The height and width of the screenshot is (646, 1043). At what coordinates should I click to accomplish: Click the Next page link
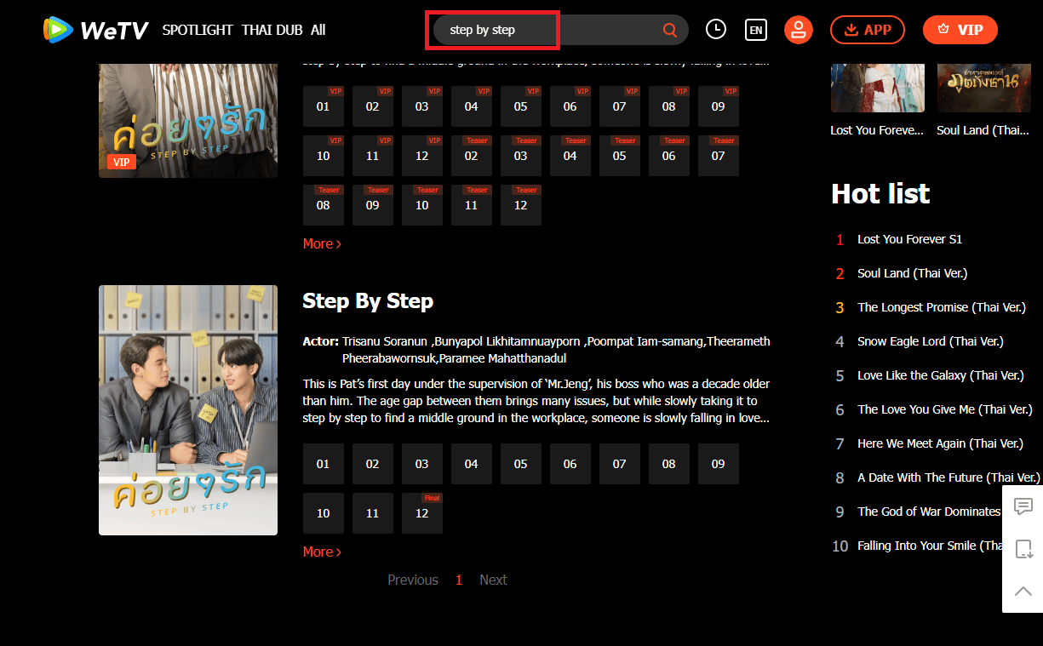493,580
